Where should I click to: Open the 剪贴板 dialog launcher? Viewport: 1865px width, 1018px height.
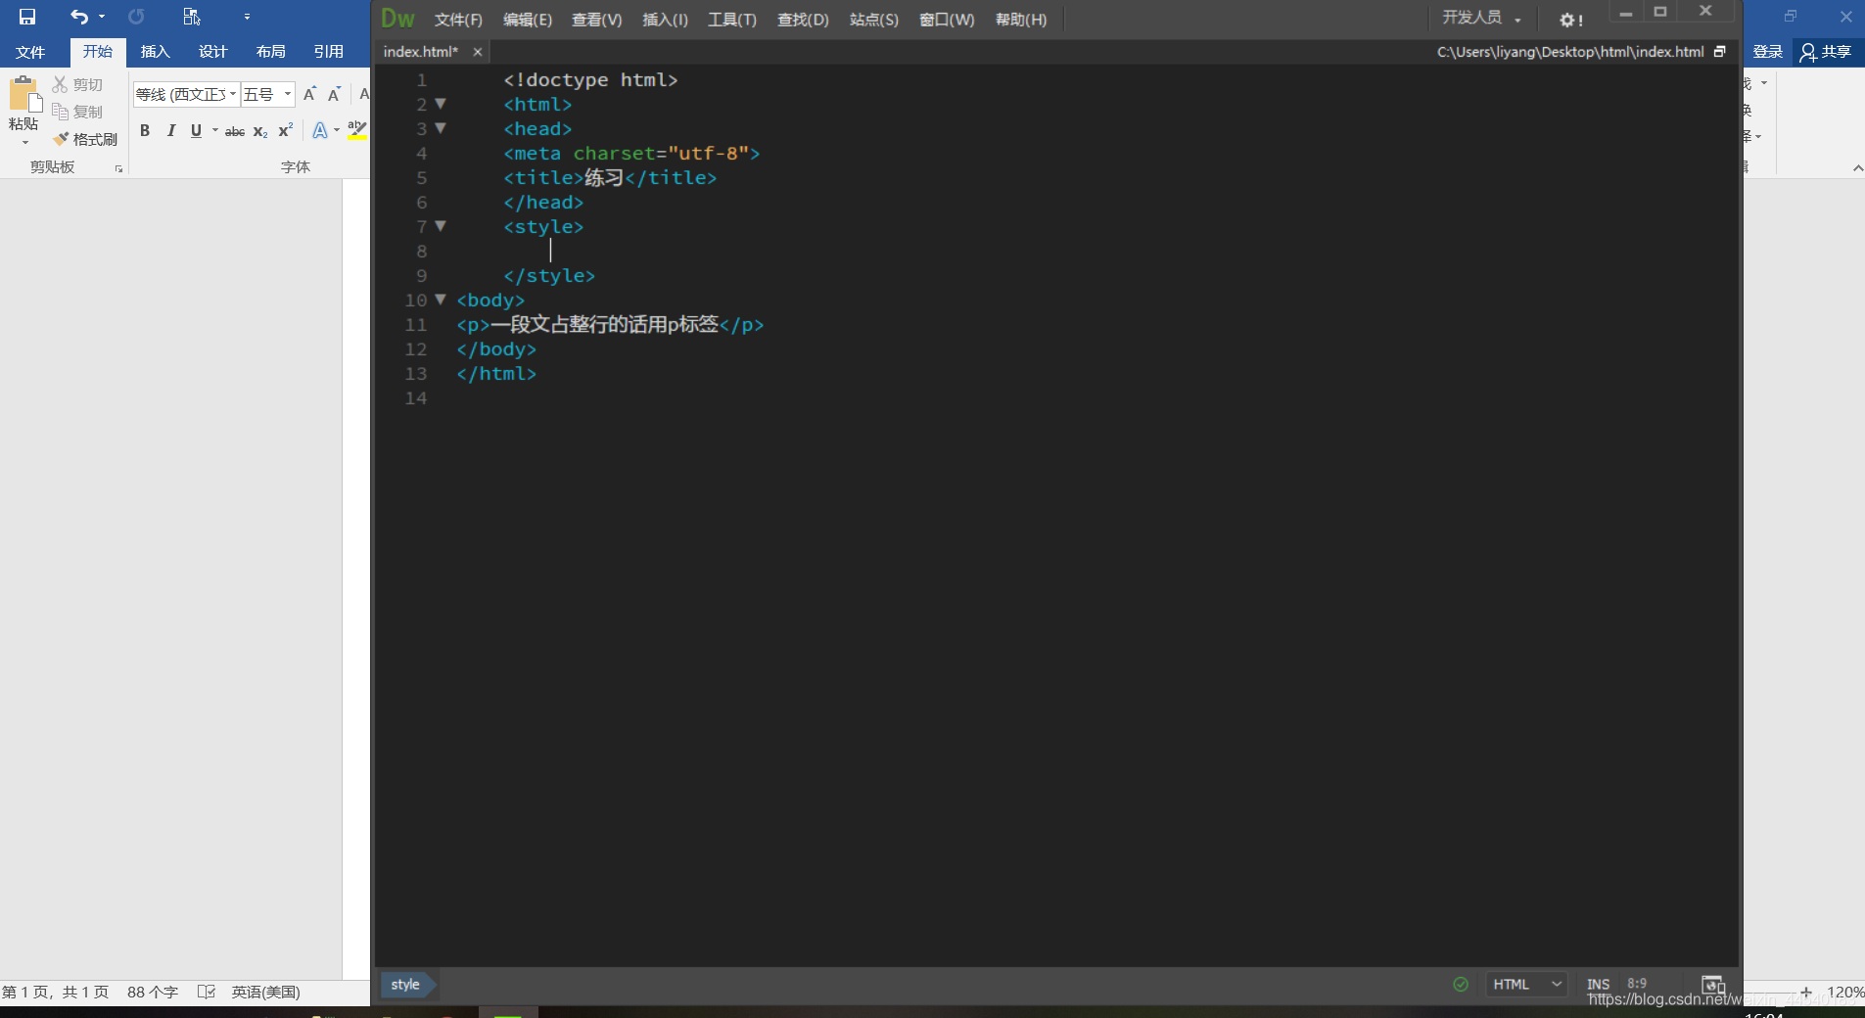click(119, 168)
